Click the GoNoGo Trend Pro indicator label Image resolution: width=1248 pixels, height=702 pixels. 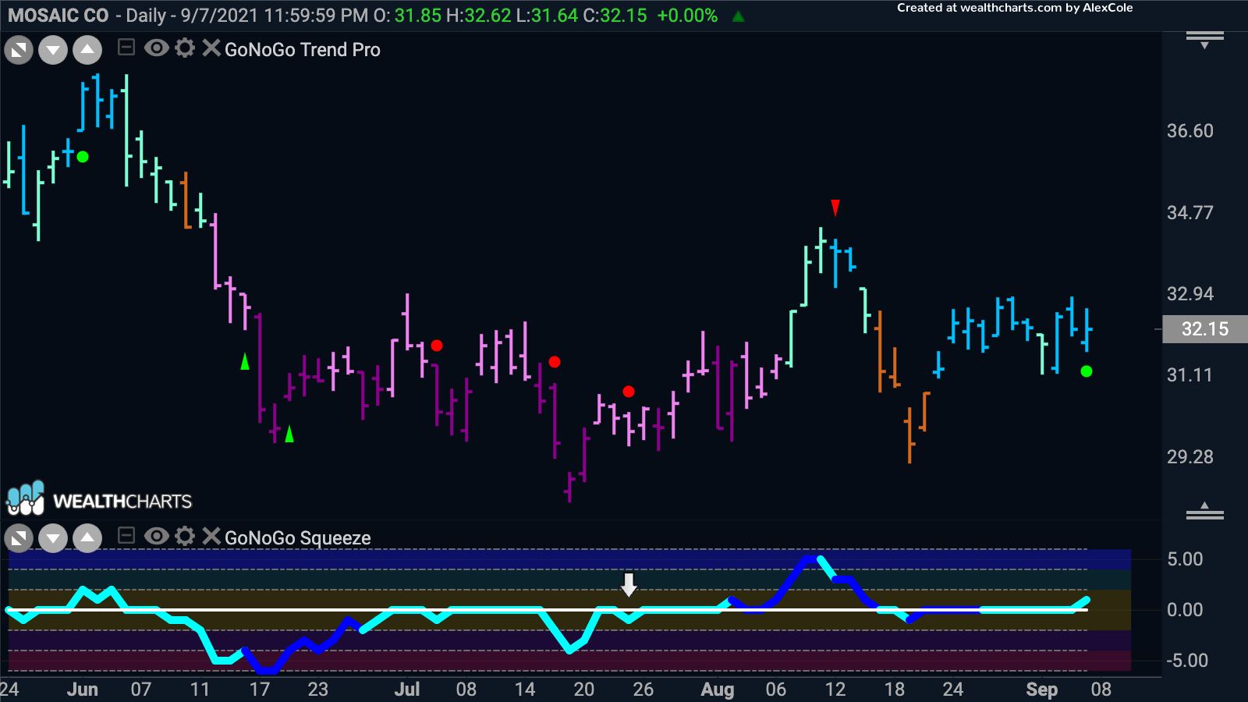point(303,50)
